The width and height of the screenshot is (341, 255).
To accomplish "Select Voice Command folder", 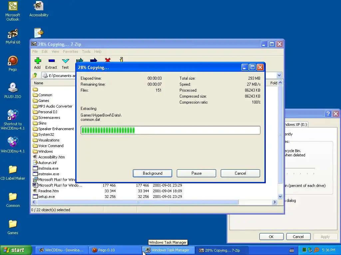I will point(48,146).
